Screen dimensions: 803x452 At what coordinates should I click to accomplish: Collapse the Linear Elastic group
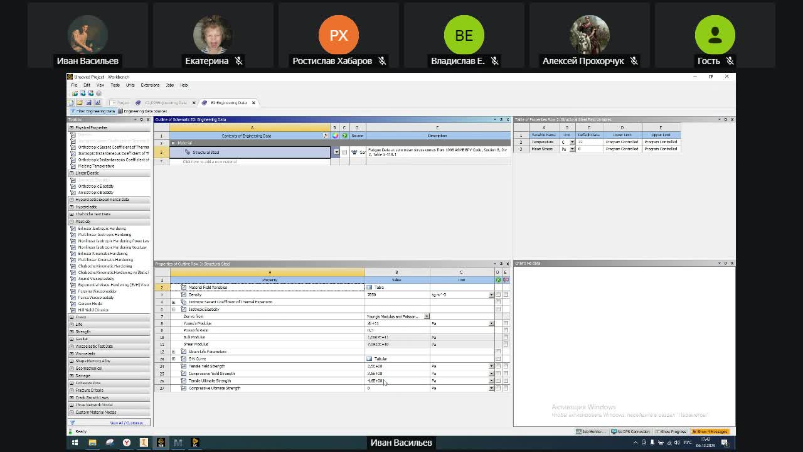[72, 173]
